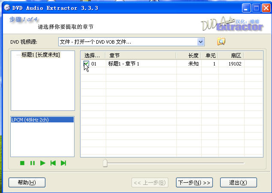Click the stop playback button

[22, 163]
